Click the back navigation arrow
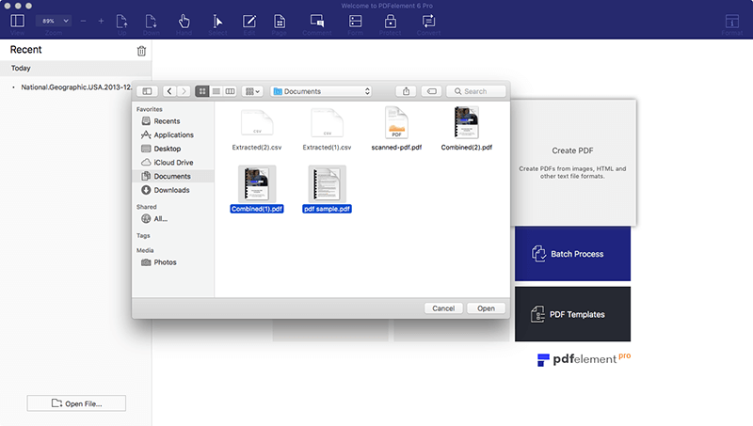Screen dimensions: 753x426 pos(169,91)
